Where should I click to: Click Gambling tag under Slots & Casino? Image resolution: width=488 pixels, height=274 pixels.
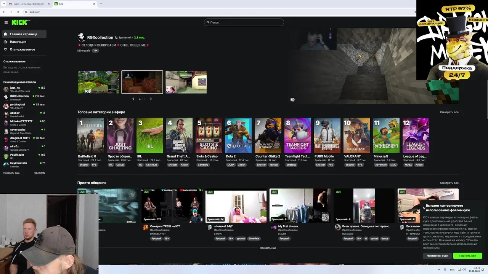[203, 165]
